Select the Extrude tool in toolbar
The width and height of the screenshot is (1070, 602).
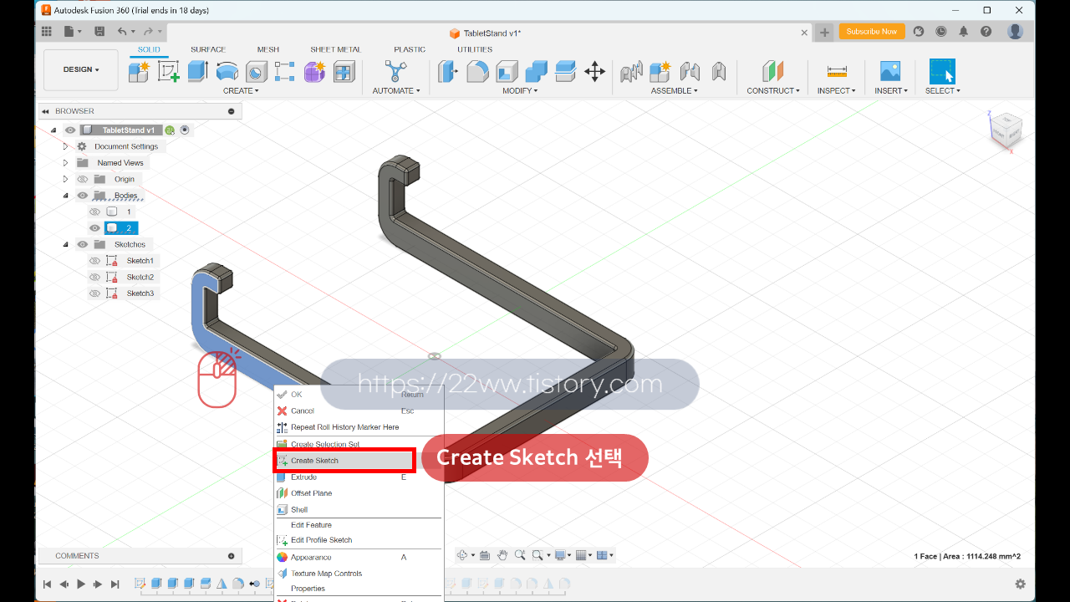[x=197, y=72]
